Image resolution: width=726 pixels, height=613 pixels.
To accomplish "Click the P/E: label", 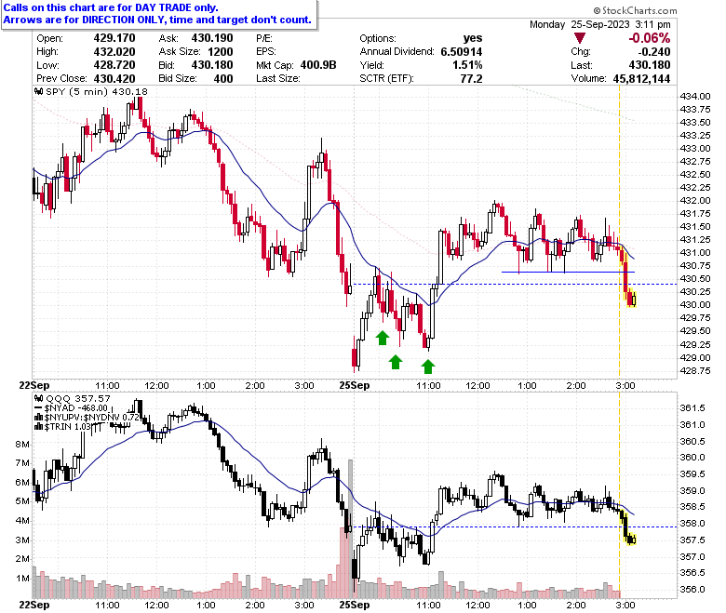I will tap(264, 38).
